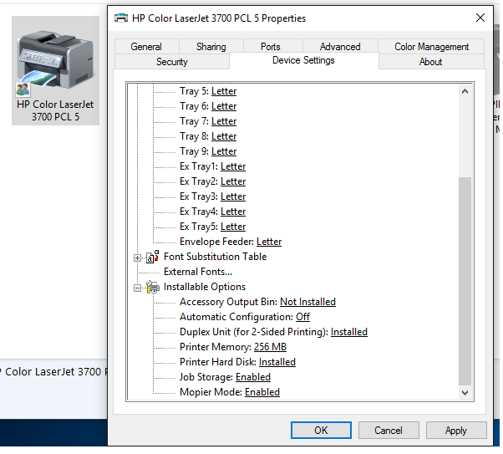503x454 pixels.
Task: Change Printer Hard Disk Installed value
Action: 277,362
